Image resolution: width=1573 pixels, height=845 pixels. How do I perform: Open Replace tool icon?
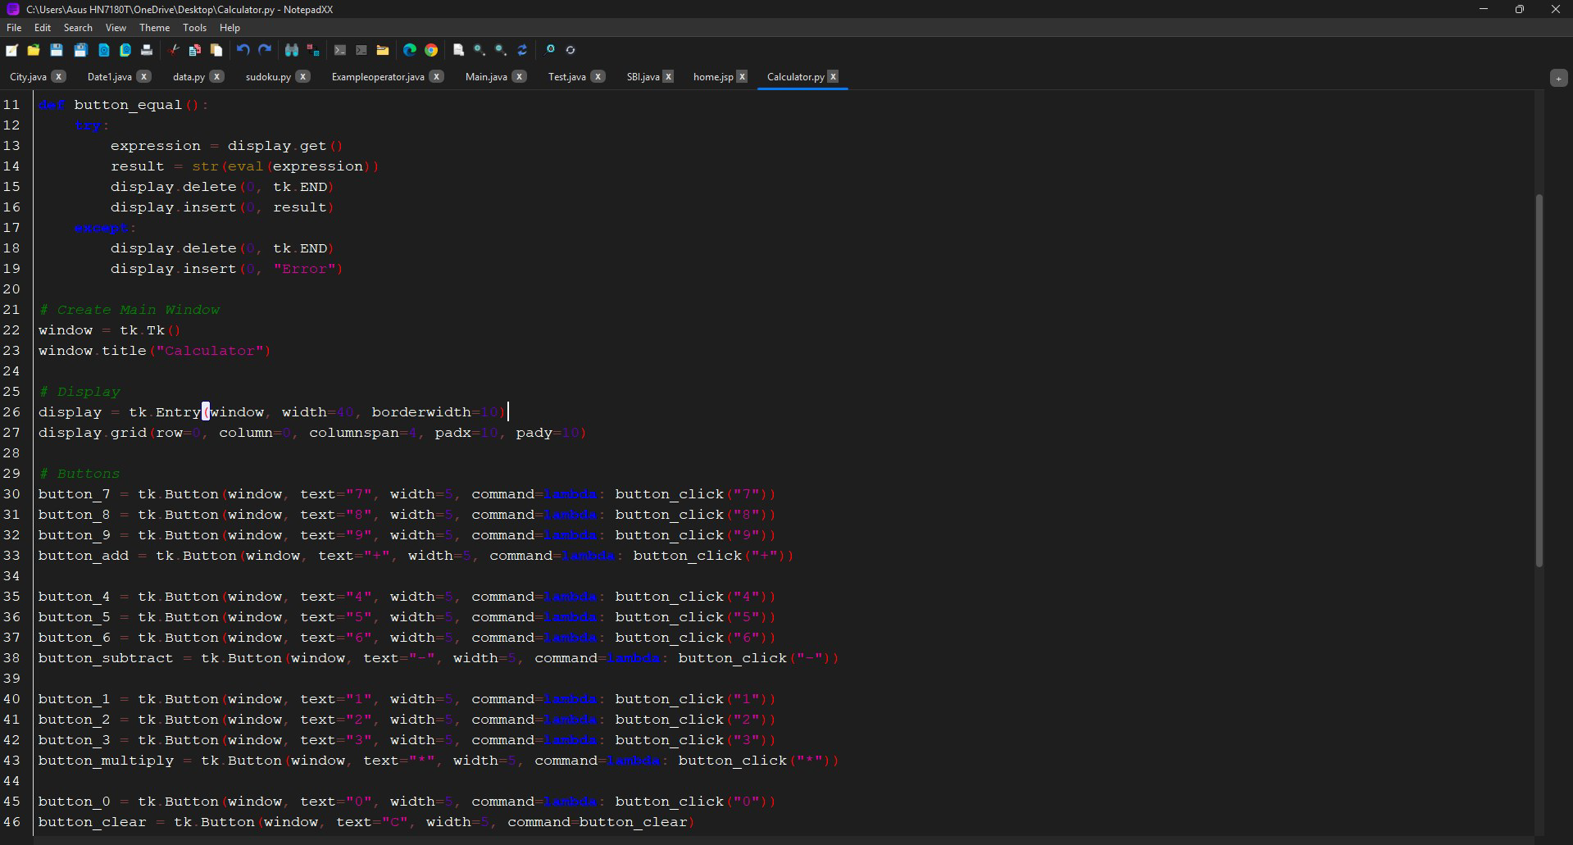pyautogui.click(x=313, y=50)
